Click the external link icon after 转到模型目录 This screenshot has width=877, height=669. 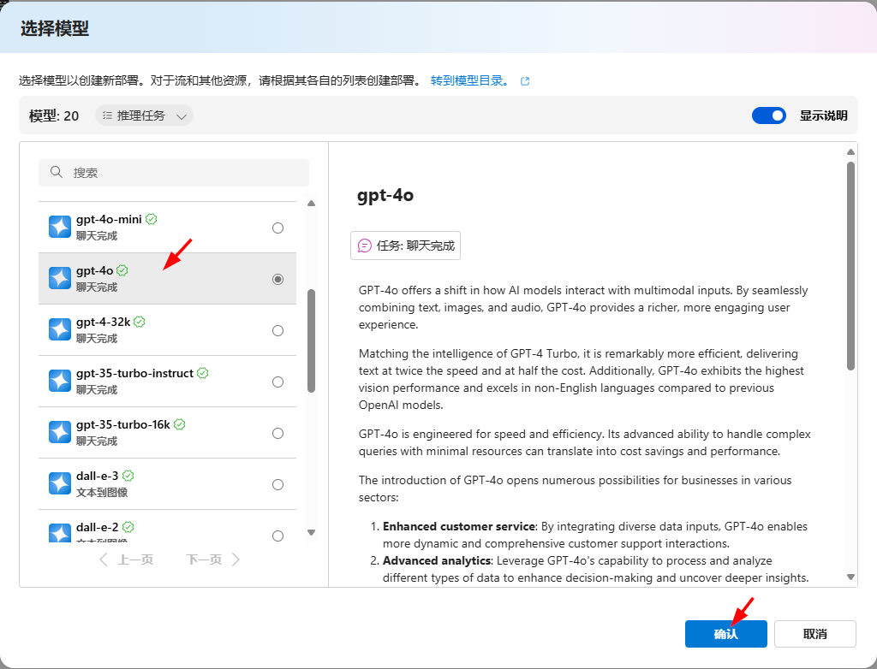click(524, 81)
